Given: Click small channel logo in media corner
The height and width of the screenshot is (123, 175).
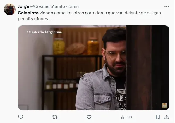Looking at the screenshot, I should [x=164, y=105].
